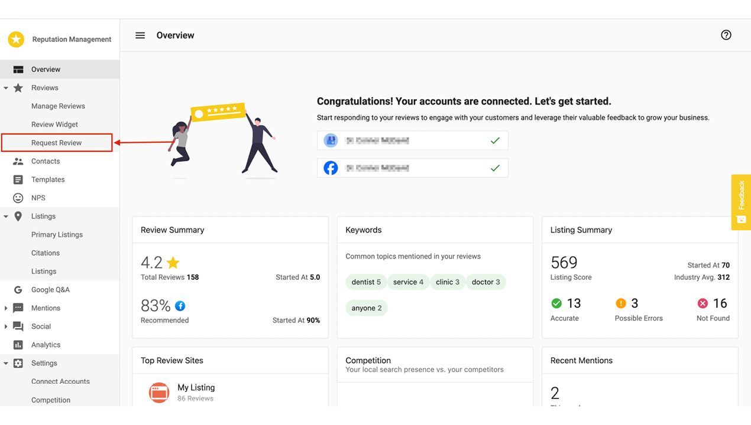Screen dimensions: 751x425
Task: Click the hamburger menu icon
Action: (x=140, y=35)
